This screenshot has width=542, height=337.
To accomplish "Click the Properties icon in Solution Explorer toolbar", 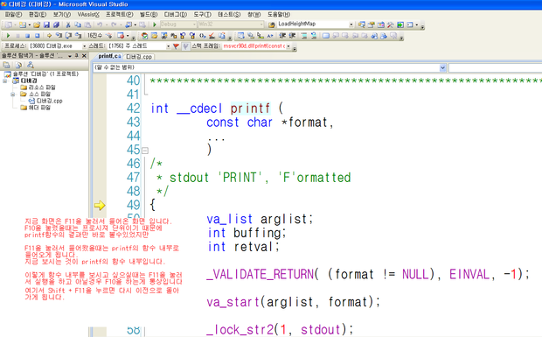I will (x=6, y=65).
